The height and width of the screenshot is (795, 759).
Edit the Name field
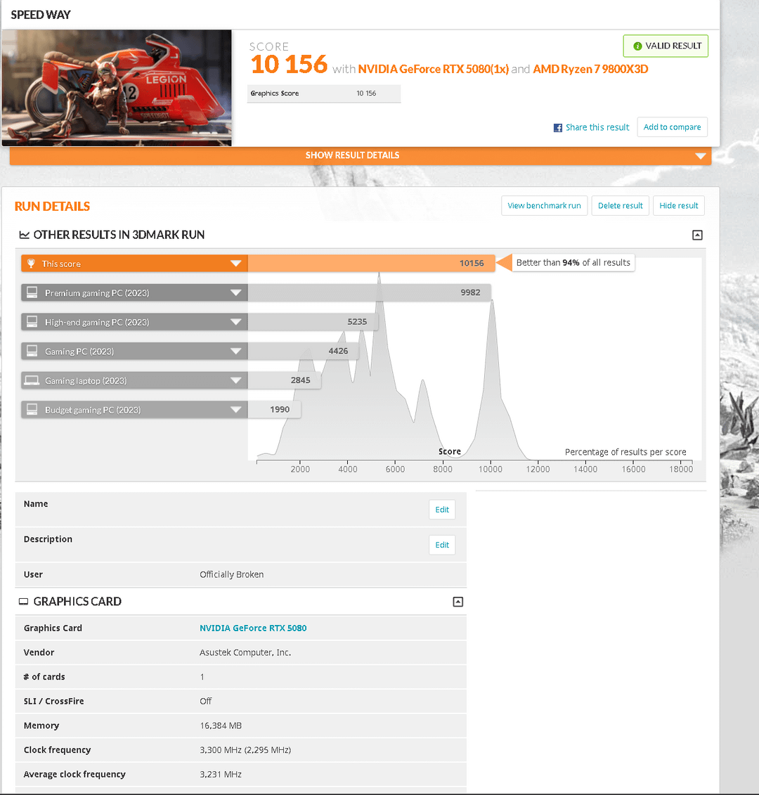coord(442,510)
